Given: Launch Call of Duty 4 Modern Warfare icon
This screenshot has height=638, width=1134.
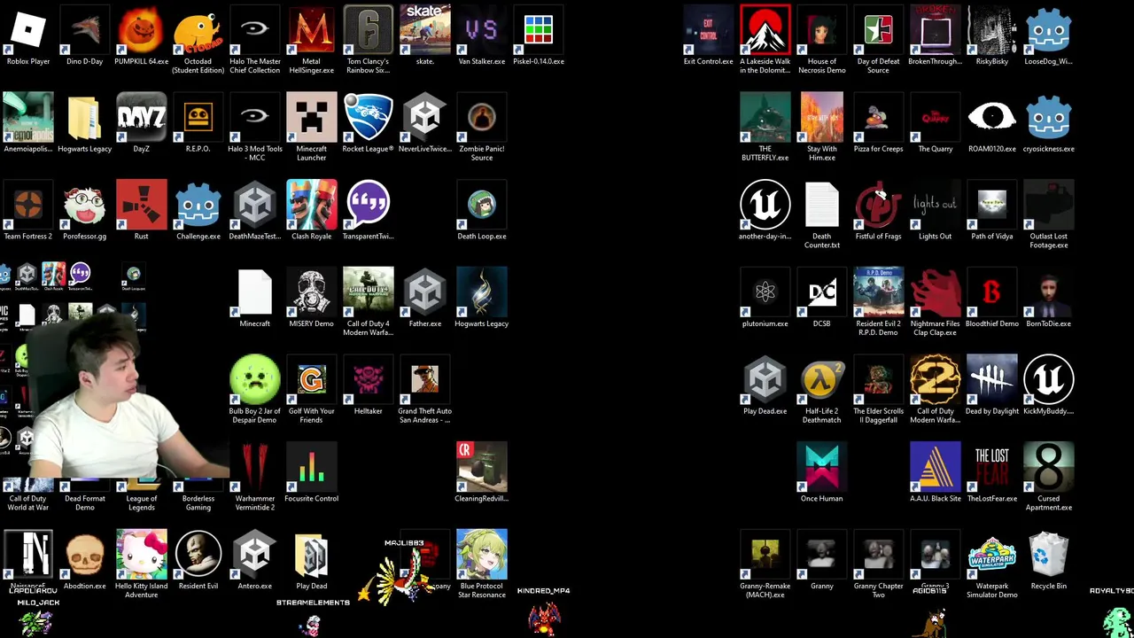Looking at the screenshot, I should pos(369,292).
